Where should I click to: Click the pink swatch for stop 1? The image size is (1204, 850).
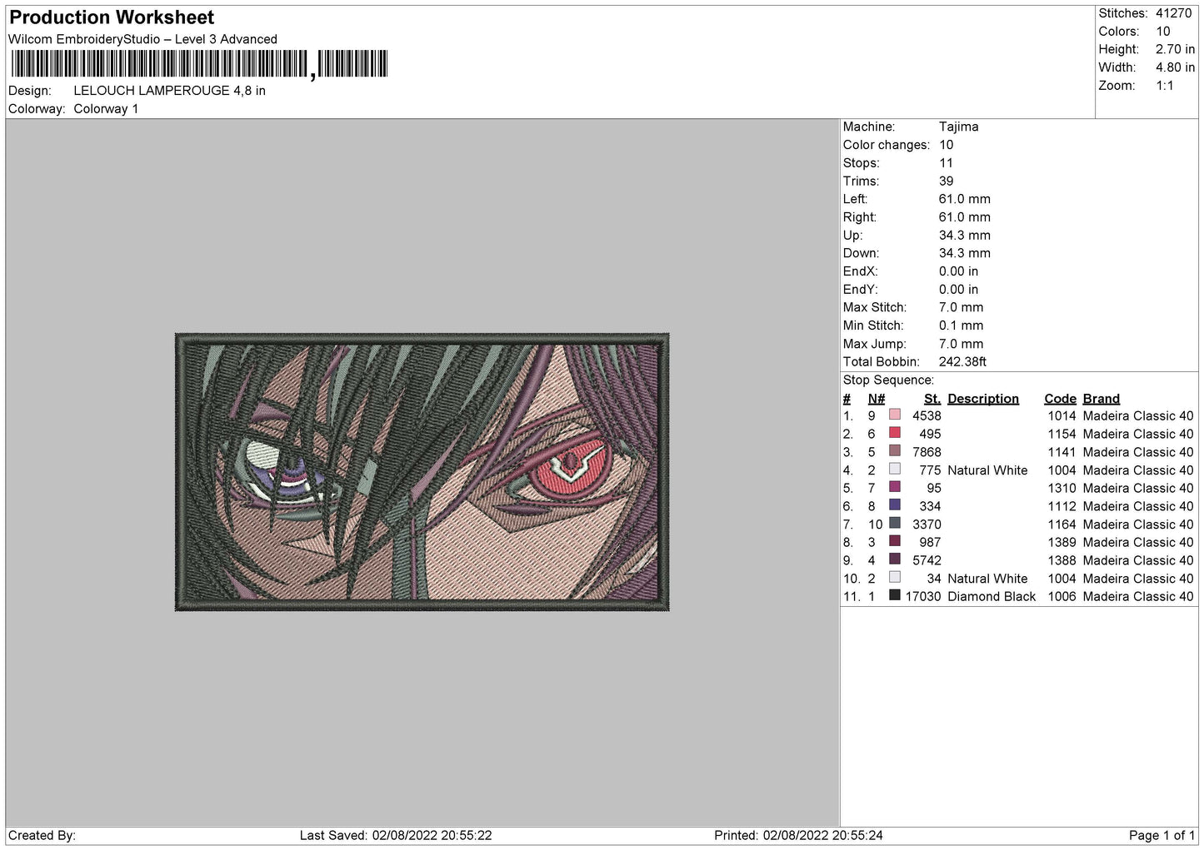pyautogui.click(x=894, y=415)
